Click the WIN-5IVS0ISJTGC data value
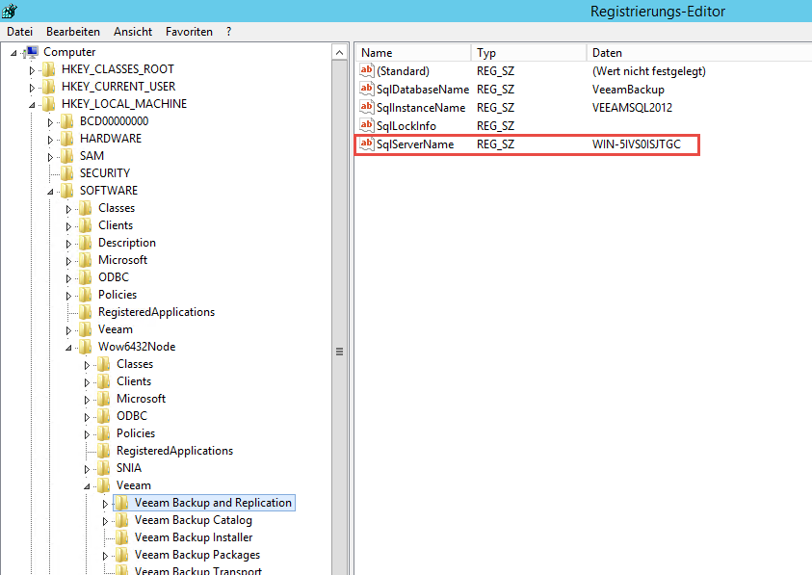Screen dimensions: 812x575 [x=637, y=144]
